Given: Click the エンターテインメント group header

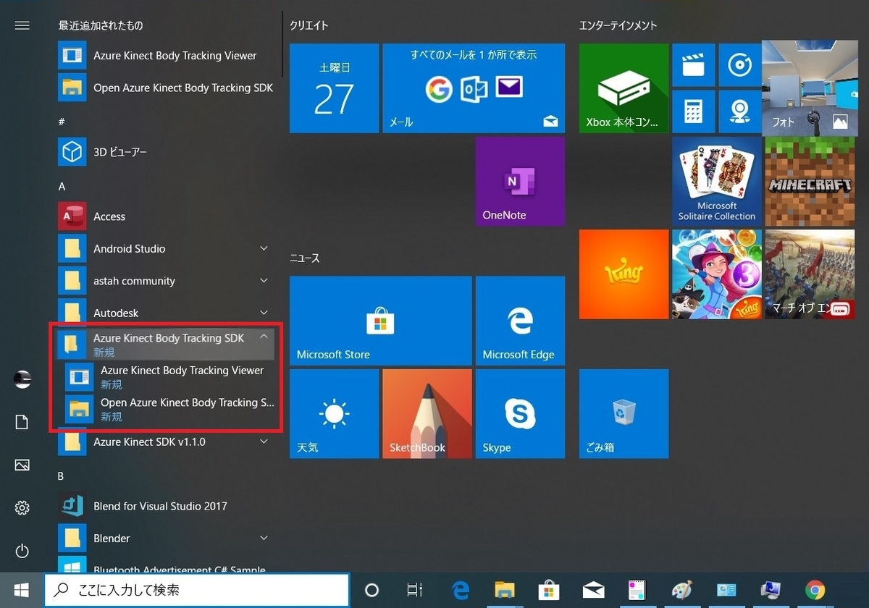Looking at the screenshot, I should [x=618, y=25].
